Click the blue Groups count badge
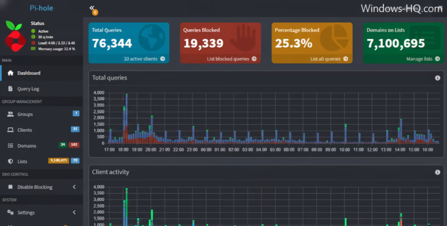This screenshot has width=447, height=226. pos(76,113)
